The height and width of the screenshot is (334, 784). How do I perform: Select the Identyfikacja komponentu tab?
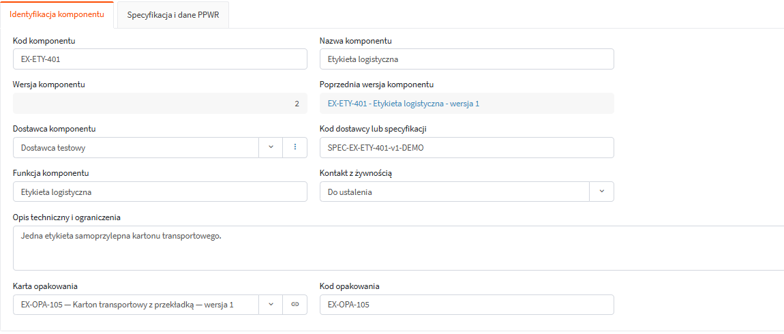[57, 14]
